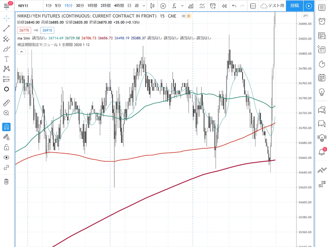The width and height of the screenshot is (327, 247).
Task: Open the fx indicators dialog
Action: click(x=174, y=6)
